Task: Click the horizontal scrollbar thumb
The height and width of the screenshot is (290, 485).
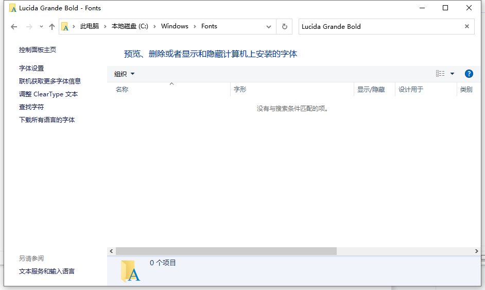Action: (226, 251)
